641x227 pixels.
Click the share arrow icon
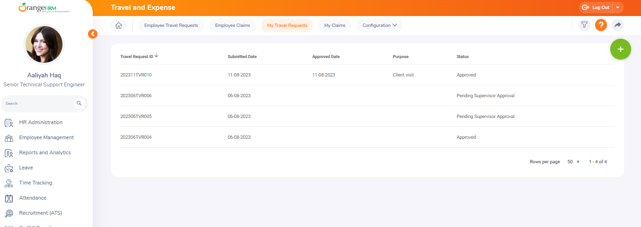617,25
